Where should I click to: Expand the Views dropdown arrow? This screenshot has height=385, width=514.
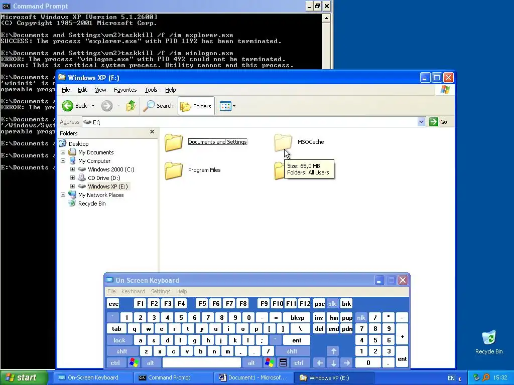(234, 106)
